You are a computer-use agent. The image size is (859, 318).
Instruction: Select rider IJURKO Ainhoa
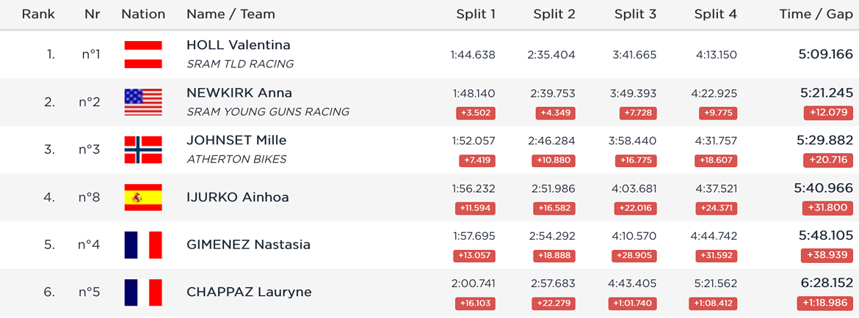coord(238,197)
